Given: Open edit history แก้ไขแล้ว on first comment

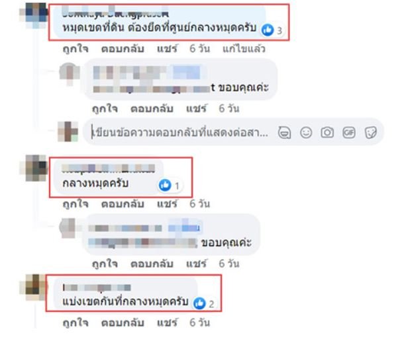Looking at the screenshot, I should [244, 48].
